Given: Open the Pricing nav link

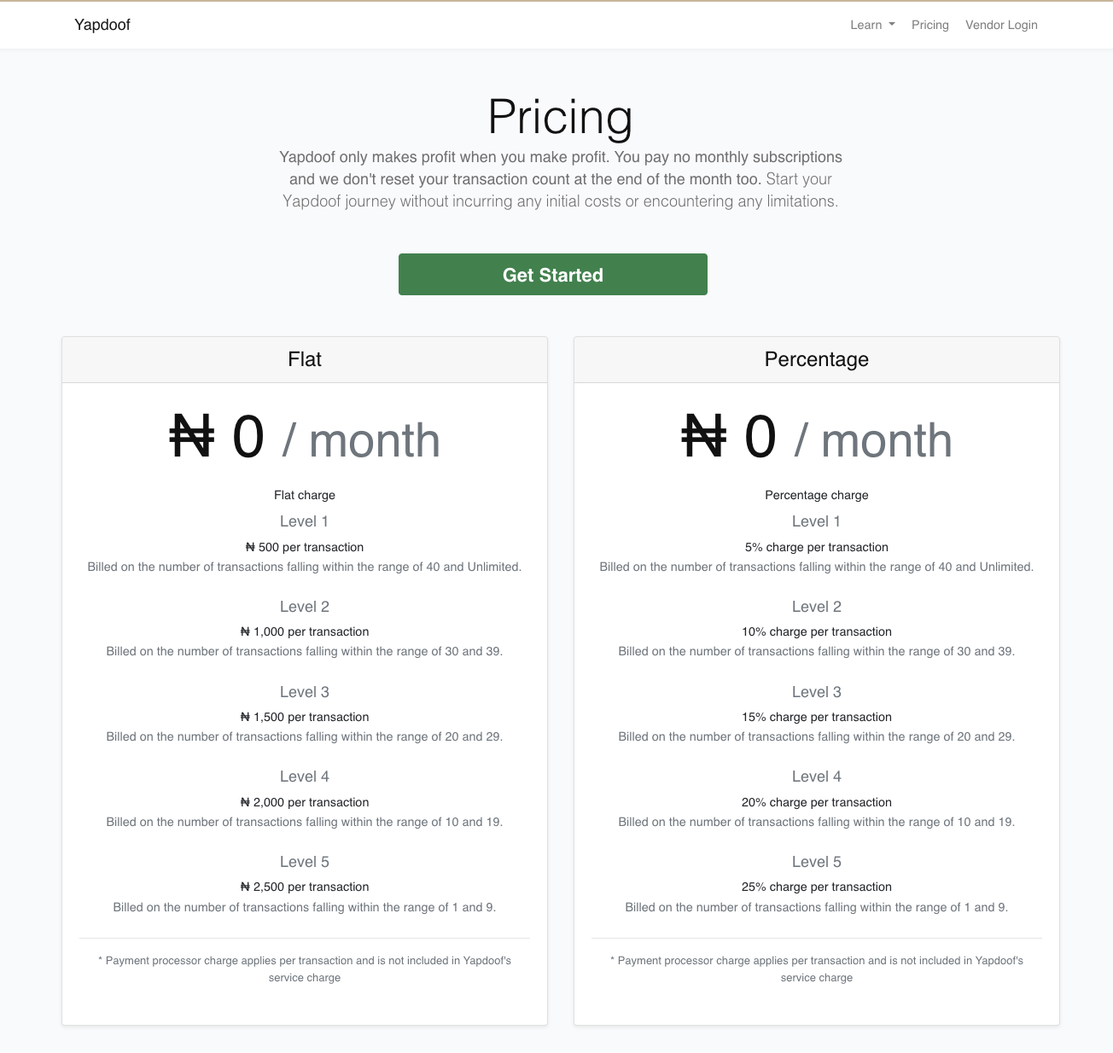Looking at the screenshot, I should pos(929,25).
